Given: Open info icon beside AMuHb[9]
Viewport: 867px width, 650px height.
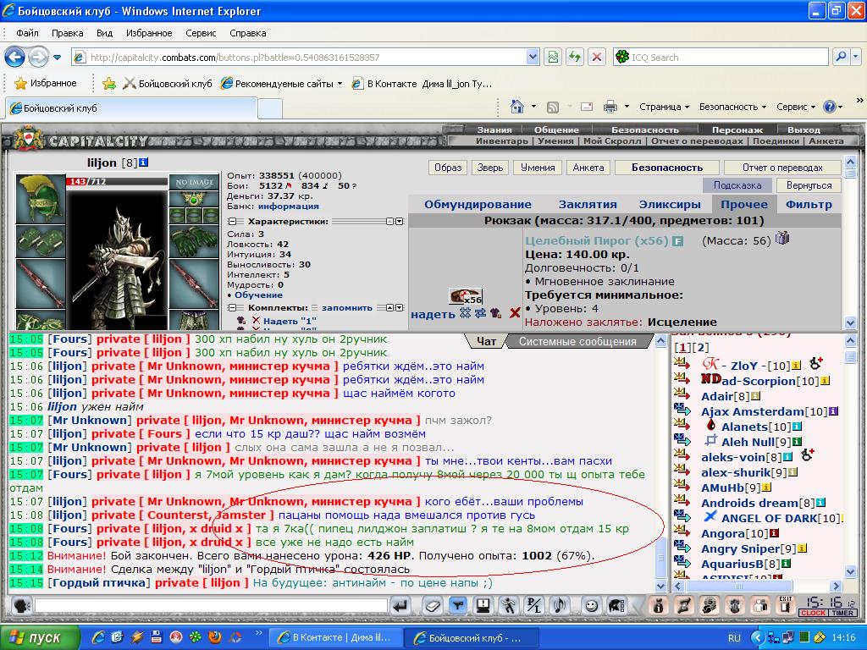Looking at the screenshot, I should 766,487.
